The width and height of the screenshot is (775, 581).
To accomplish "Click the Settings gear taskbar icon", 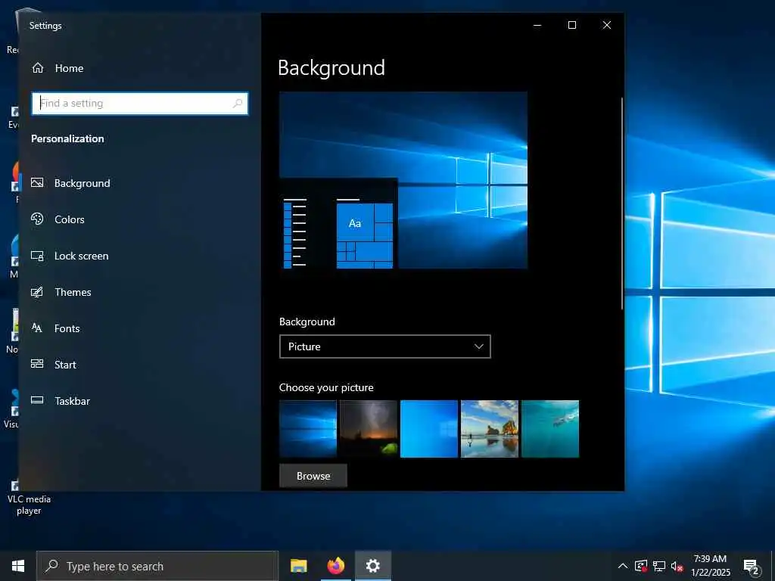I will click(x=373, y=566).
